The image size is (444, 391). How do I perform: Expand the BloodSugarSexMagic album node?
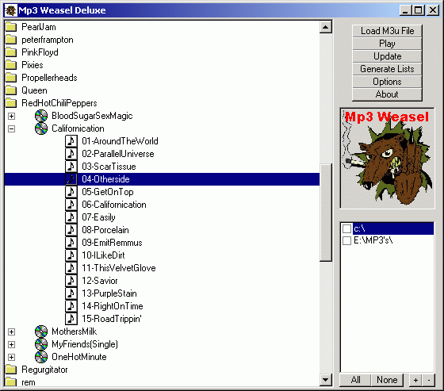pyautogui.click(x=11, y=116)
